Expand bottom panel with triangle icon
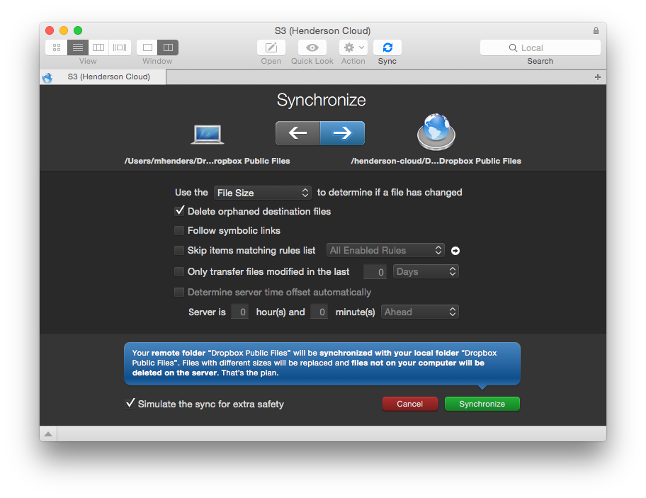This screenshot has width=646, height=498. coord(48,434)
